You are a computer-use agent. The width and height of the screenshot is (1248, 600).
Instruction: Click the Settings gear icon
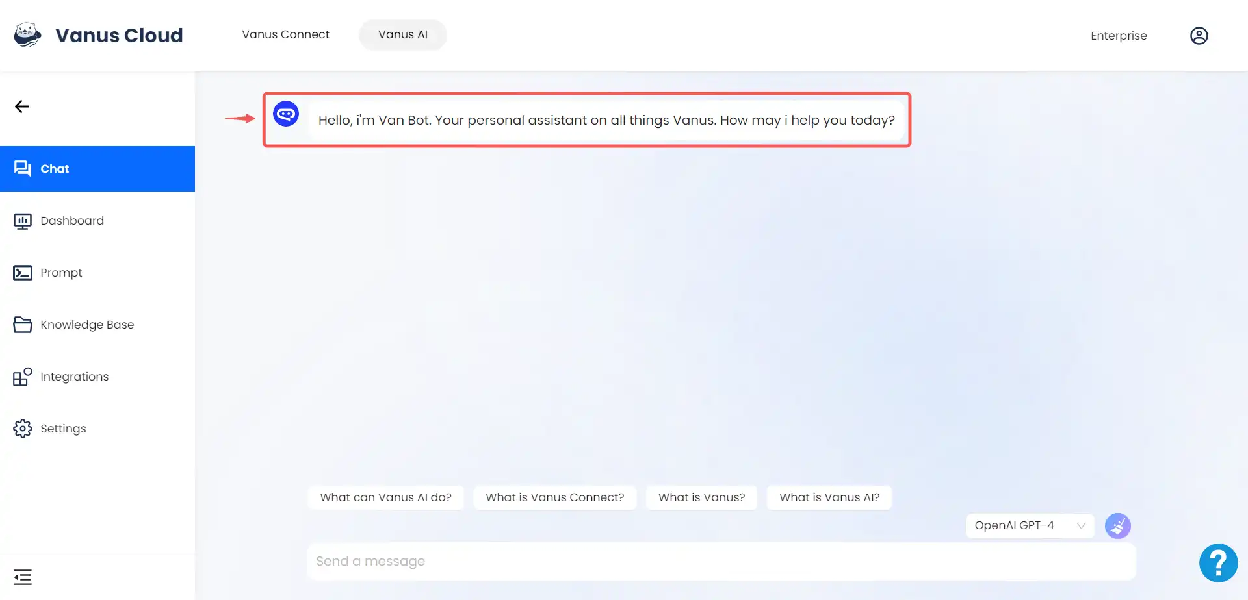tap(23, 429)
